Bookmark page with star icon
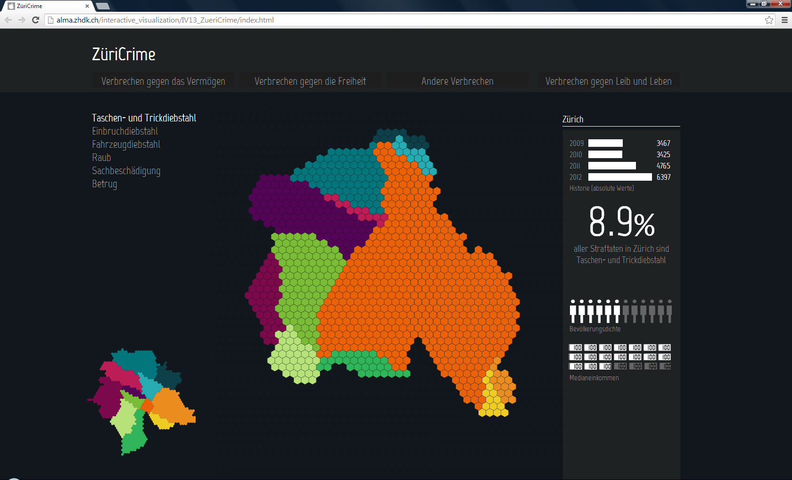Image resolution: width=792 pixels, height=480 pixels. [x=769, y=20]
